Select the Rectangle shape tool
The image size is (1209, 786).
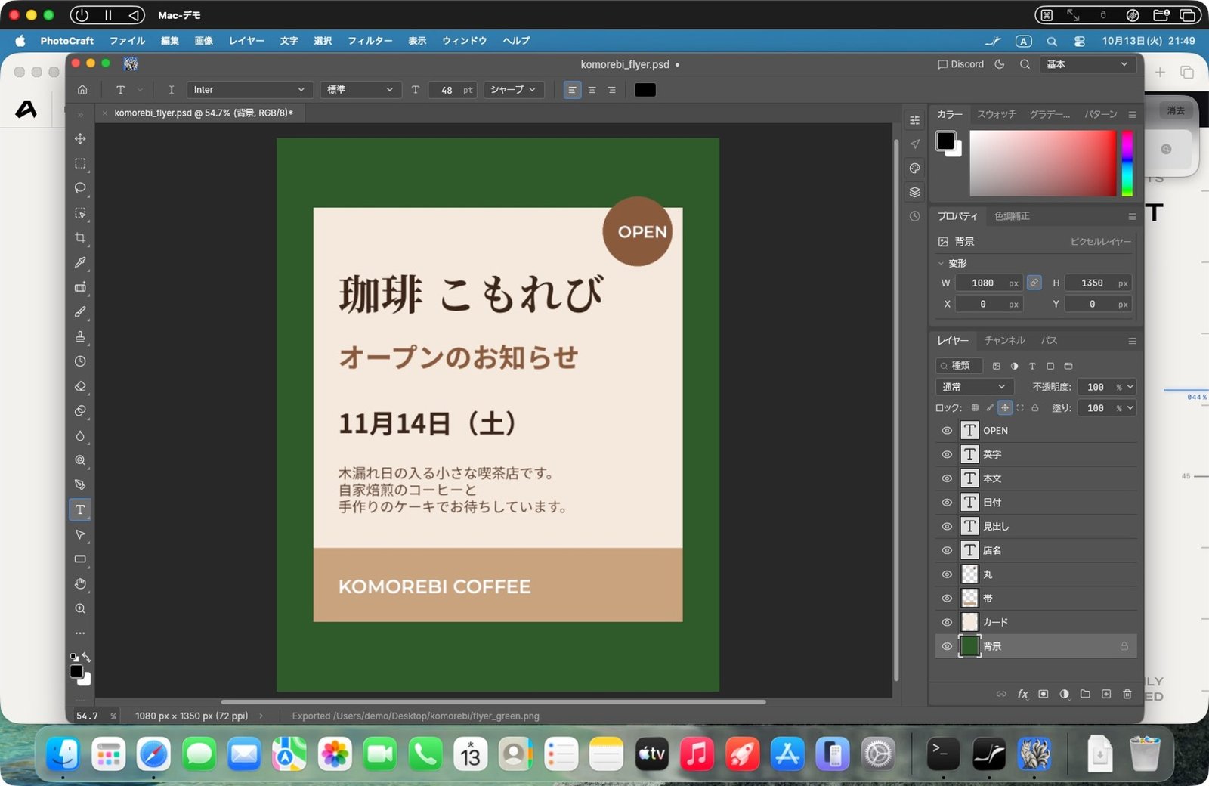80,559
